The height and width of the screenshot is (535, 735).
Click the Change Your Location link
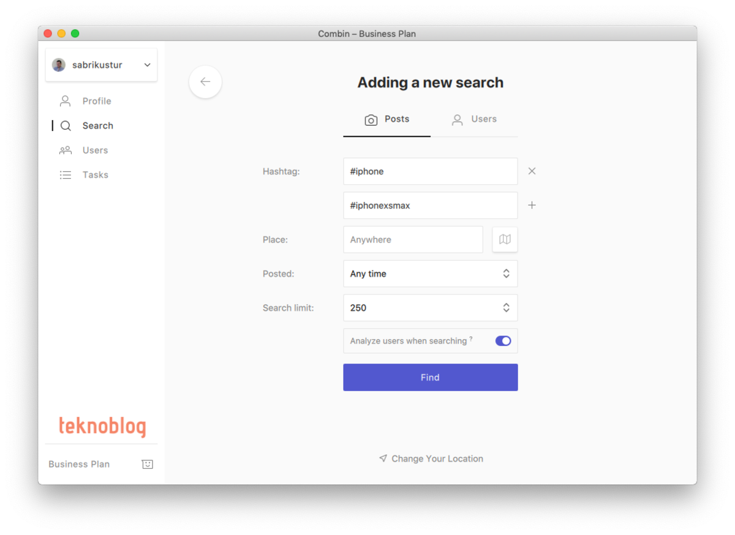click(x=431, y=458)
